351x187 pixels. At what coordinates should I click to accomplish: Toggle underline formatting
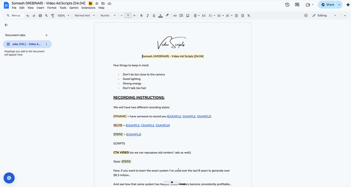tap(154, 16)
